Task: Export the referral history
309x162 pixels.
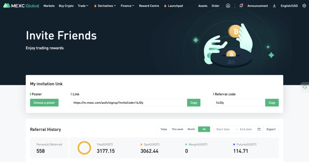Action: click(x=271, y=129)
